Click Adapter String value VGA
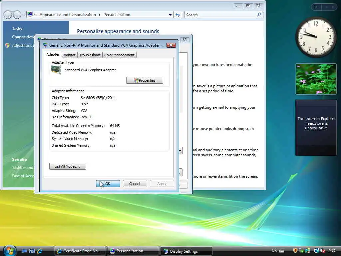The width and height of the screenshot is (341, 256). 84,111
